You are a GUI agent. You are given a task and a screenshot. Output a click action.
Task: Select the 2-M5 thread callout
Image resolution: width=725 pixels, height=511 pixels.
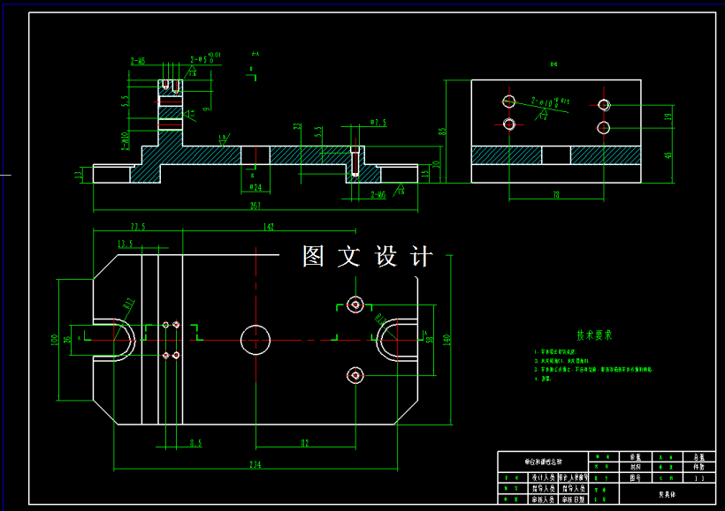coord(138,61)
